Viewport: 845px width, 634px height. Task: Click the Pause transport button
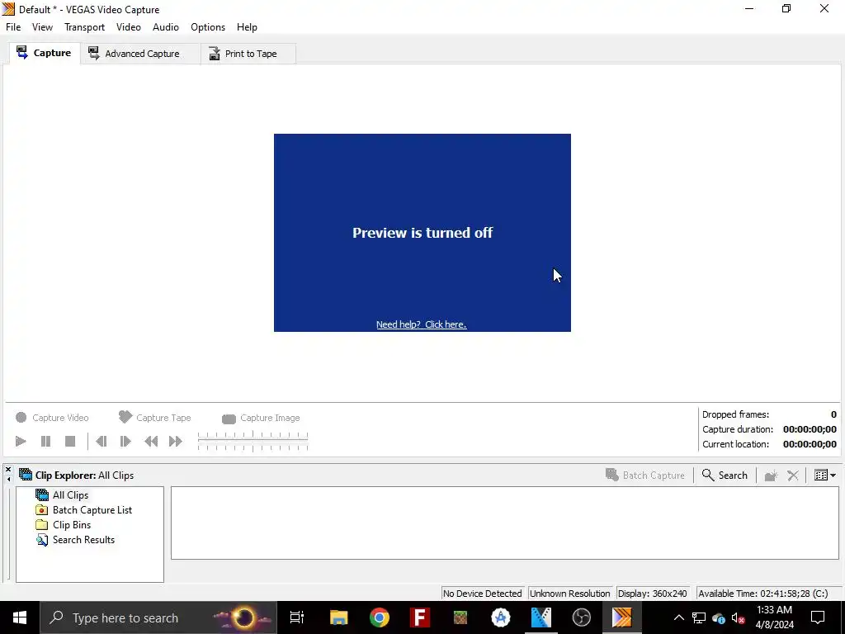tap(46, 441)
